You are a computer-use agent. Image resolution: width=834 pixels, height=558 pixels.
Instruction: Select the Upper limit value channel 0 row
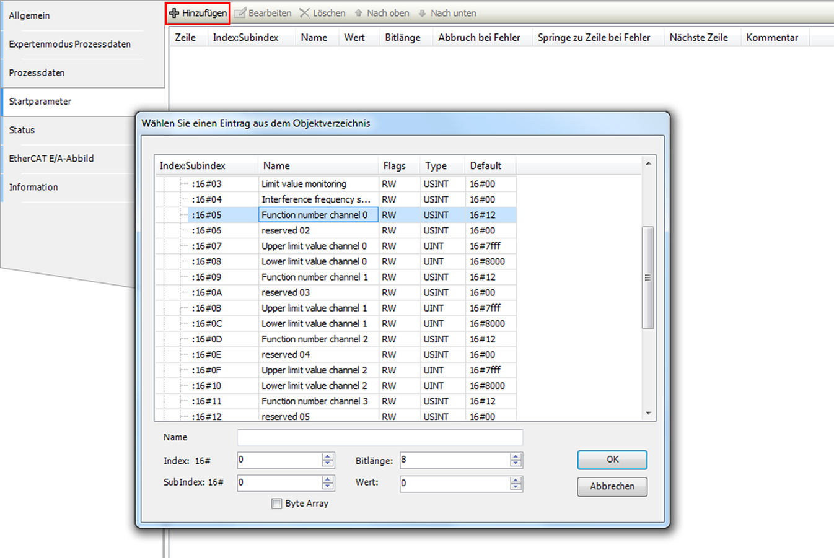314,246
